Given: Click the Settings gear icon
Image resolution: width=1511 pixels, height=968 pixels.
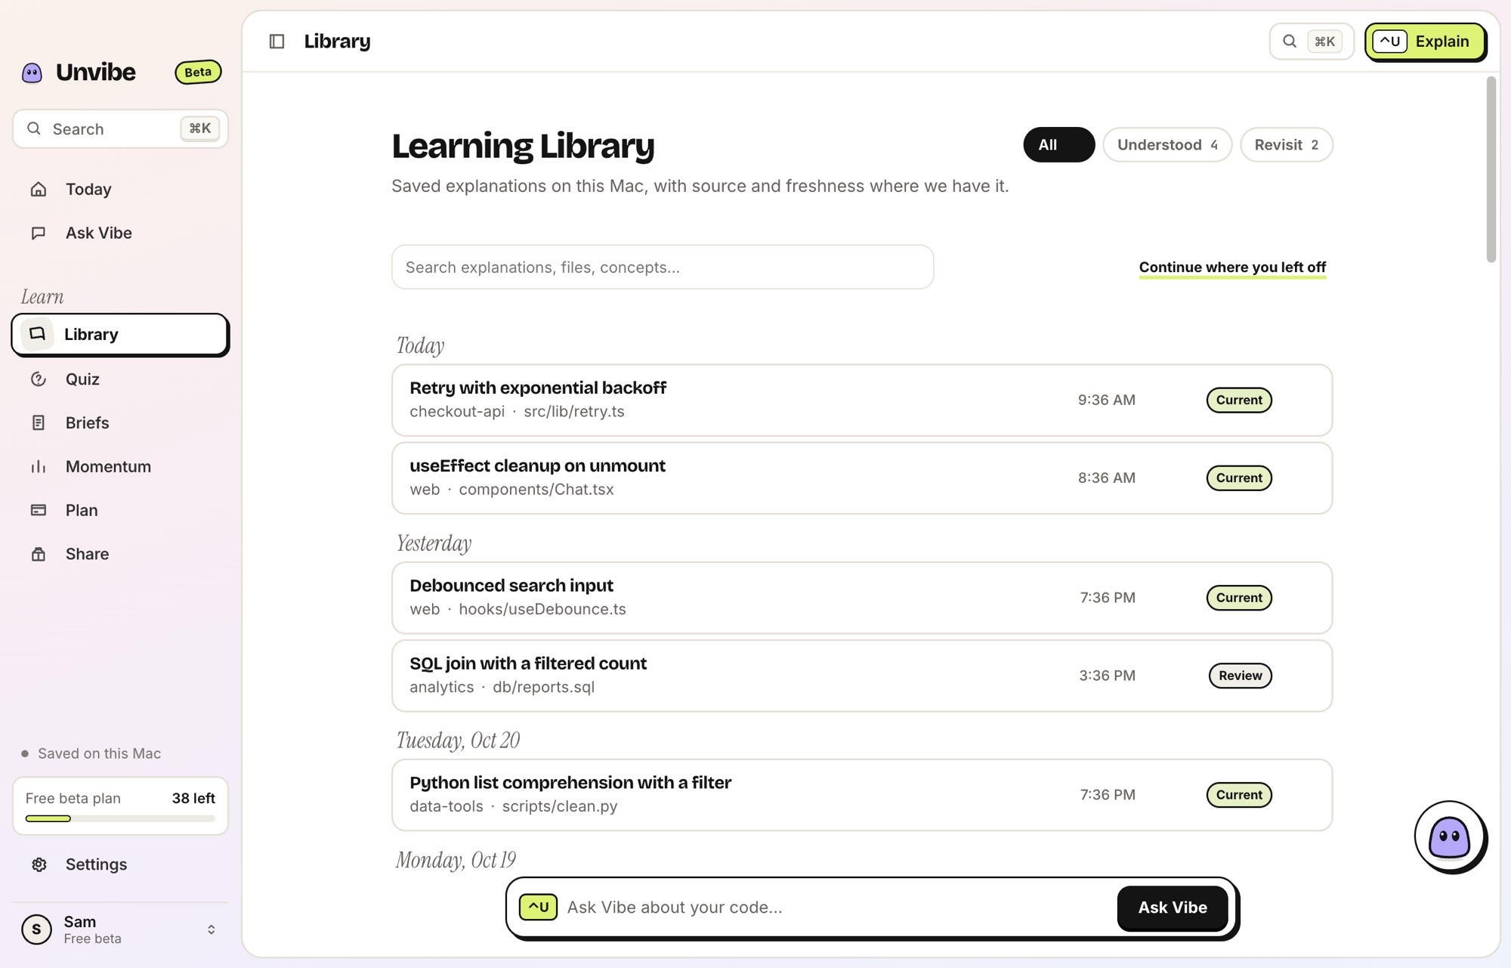Looking at the screenshot, I should click(x=39, y=864).
